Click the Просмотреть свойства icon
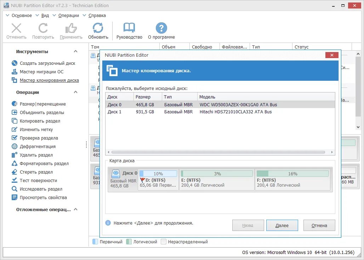 point(15,197)
